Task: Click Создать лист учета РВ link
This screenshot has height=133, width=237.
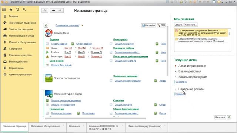Action: (x=126, y=61)
